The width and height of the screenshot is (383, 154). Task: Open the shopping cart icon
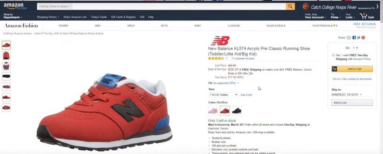[367, 16]
